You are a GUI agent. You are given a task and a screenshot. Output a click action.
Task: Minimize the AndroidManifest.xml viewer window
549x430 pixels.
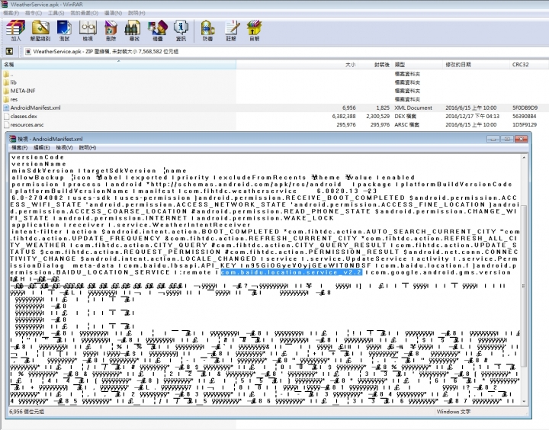(x=493, y=139)
